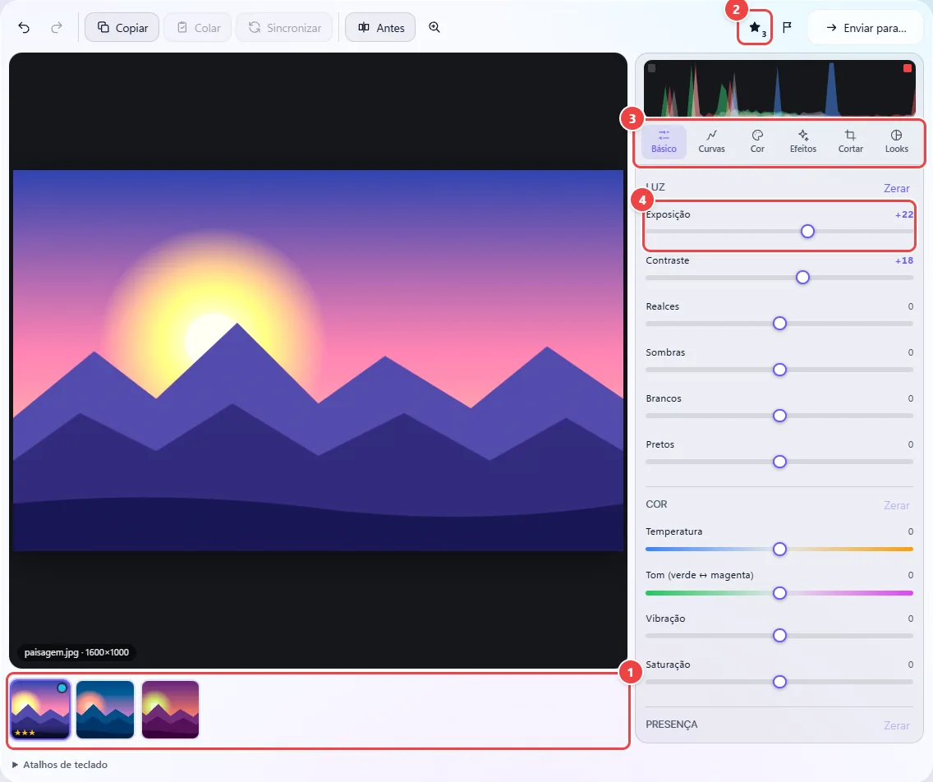Click Zerar next to COR
The height and width of the screenshot is (782, 933).
tap(896, 505)
